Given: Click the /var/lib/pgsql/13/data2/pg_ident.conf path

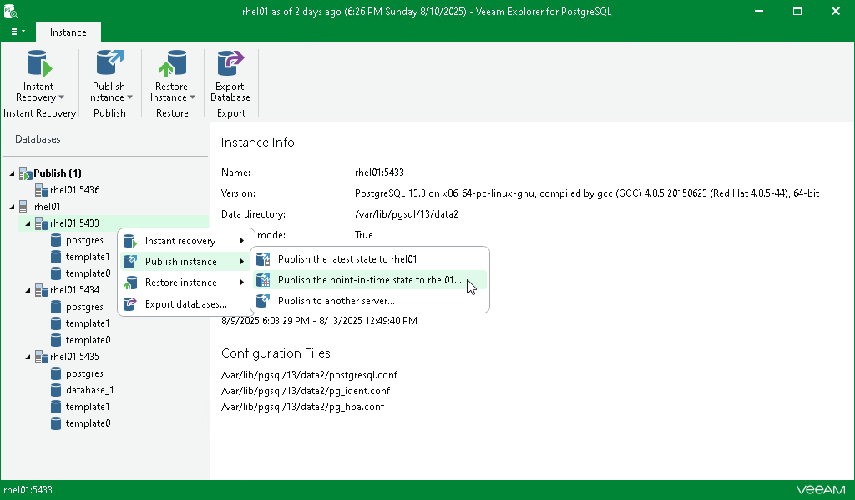Looking at the screenshot, I should tap(306, 391).
